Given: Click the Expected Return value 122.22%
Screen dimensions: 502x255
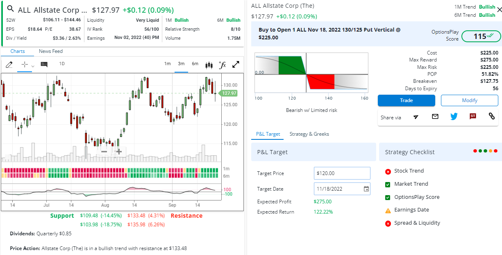Looking at the screenshot, I should [323, 212].
